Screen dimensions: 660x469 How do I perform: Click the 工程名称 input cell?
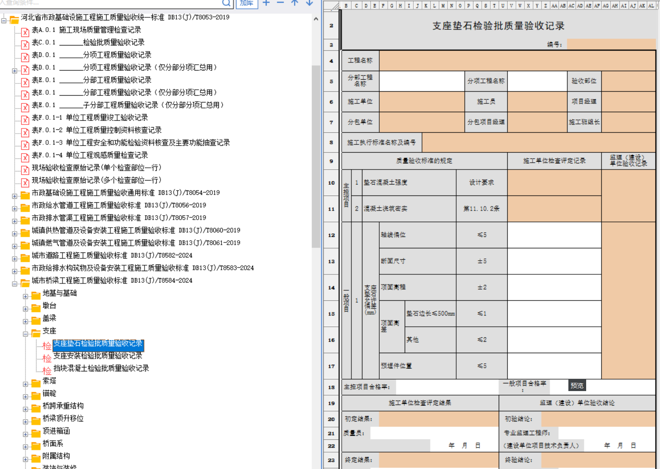(x=517, y=61)
